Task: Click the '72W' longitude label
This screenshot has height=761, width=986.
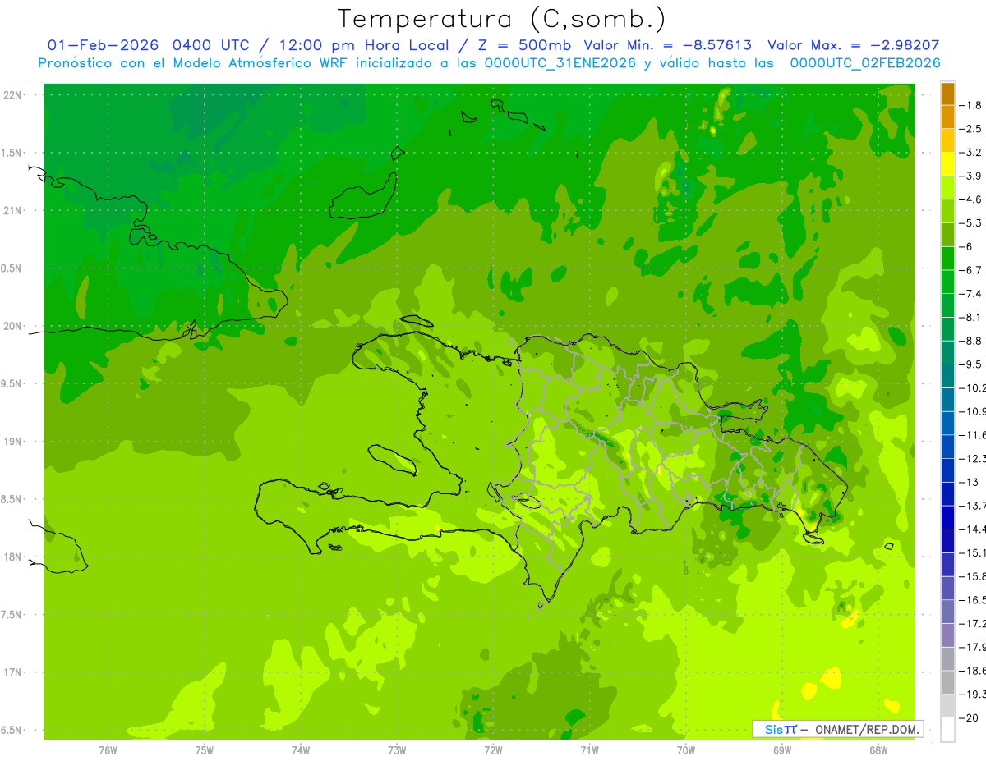Action: [493, 750]
